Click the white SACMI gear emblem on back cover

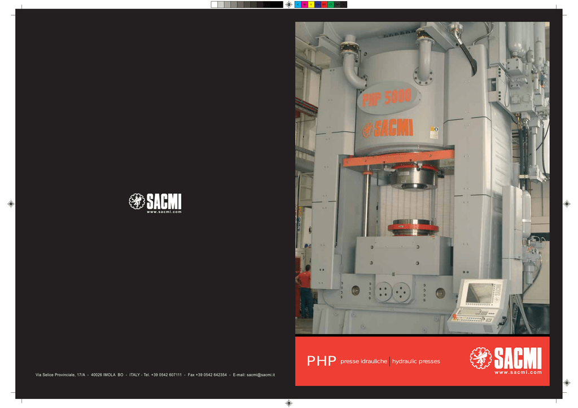(x=137, y=201)
